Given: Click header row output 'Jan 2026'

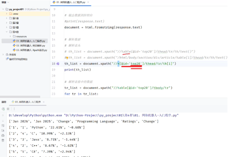Looking at the screenshot, I should click(84, 121).
